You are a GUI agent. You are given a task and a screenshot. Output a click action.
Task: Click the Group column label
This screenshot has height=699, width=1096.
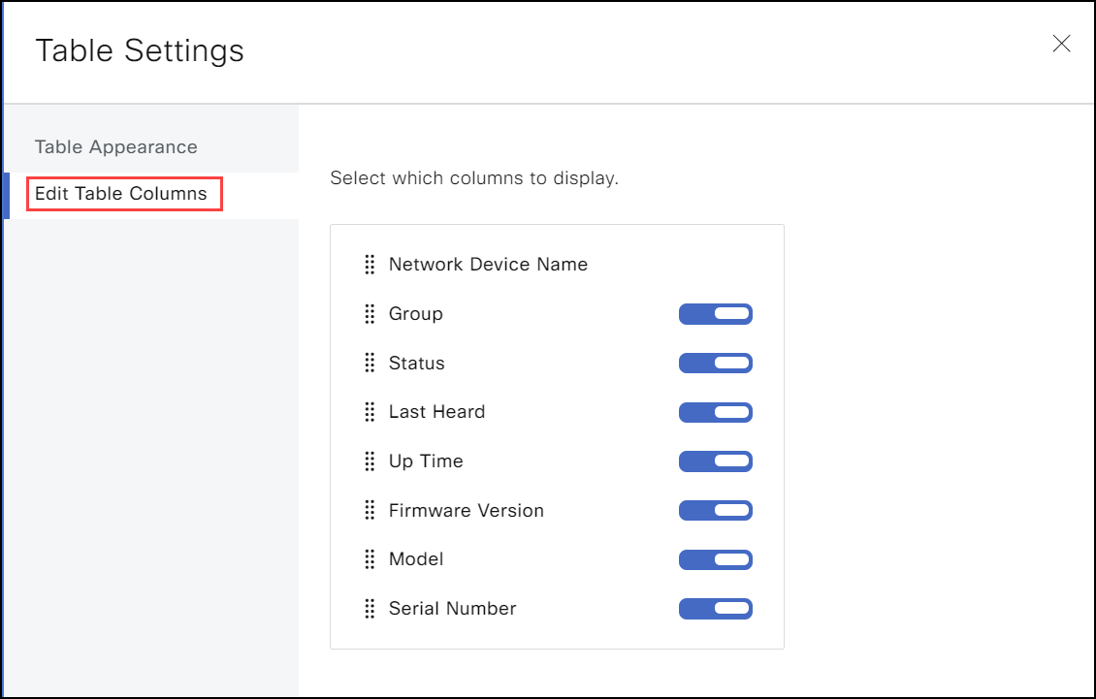(416, 314)
